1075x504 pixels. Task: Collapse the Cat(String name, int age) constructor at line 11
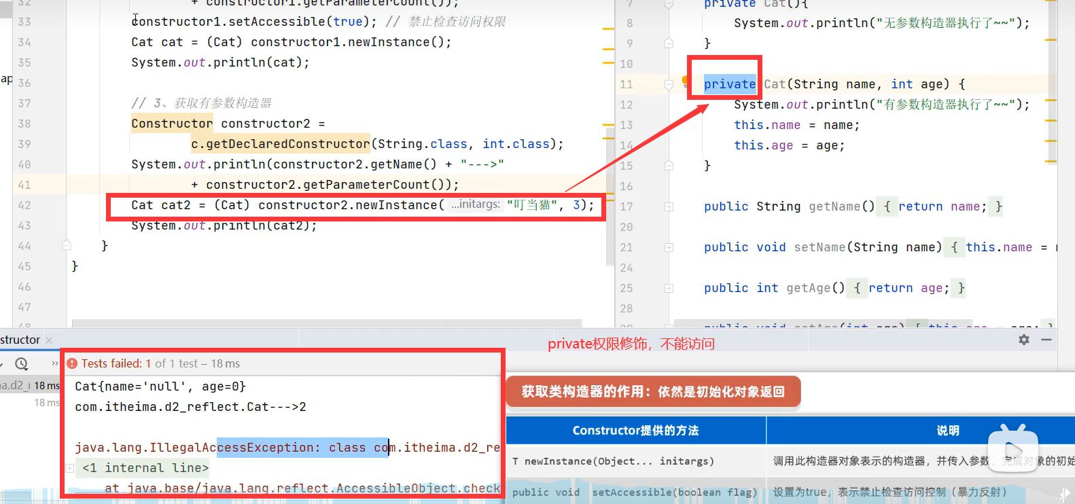pyautogui.click(x=669, y=84)
